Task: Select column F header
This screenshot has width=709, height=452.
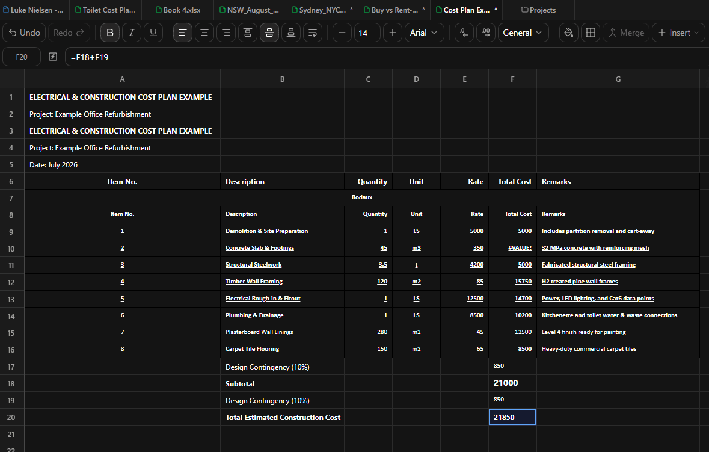Action: point(512,79)
